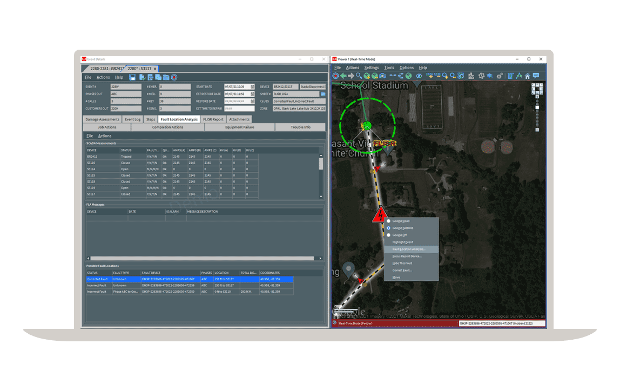Click the map pan control pad
Image resolution: width=620 pixels, height=391 pixels.
pyautogui.click(x=537, y=89)
